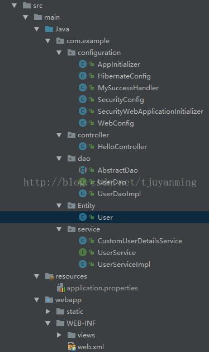Click the WEB-INF folder icon
Viewport: 209px width, 352px height.
tap(60, 323)
